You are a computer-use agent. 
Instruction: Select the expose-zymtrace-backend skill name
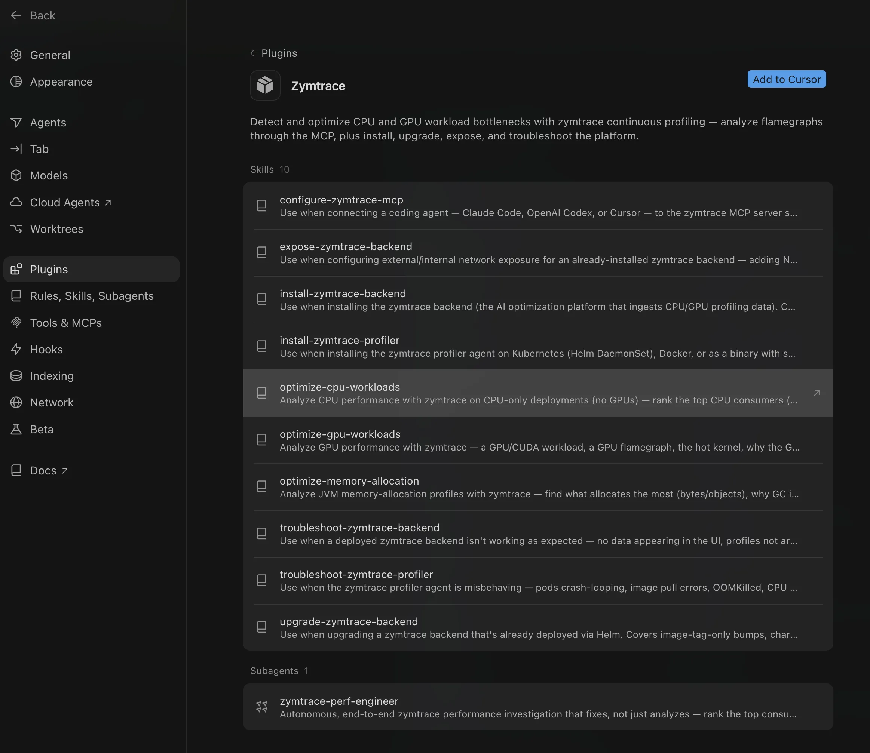pyautogui.click(x=346, y=247)
